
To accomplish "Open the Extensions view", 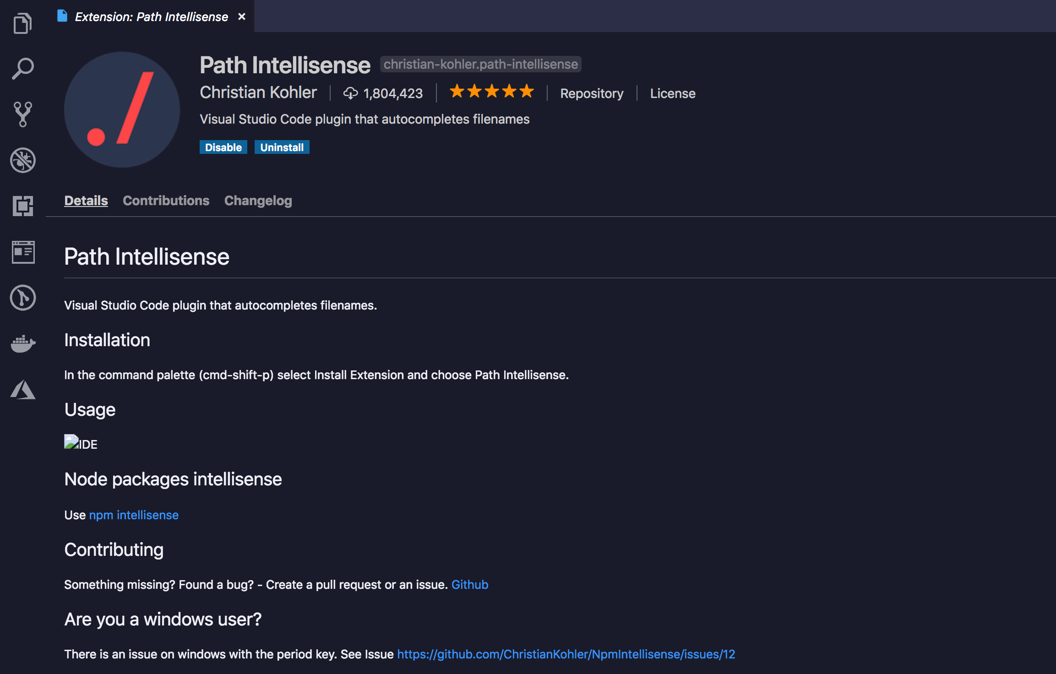I will (22, 207).
